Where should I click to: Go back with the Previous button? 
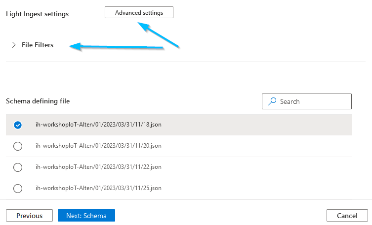(x=29, y=216)
